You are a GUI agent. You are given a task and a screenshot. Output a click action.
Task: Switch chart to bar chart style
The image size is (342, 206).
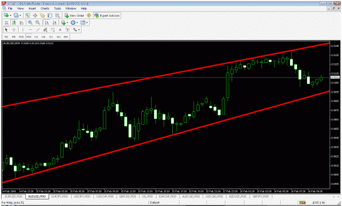coord(7,22)
